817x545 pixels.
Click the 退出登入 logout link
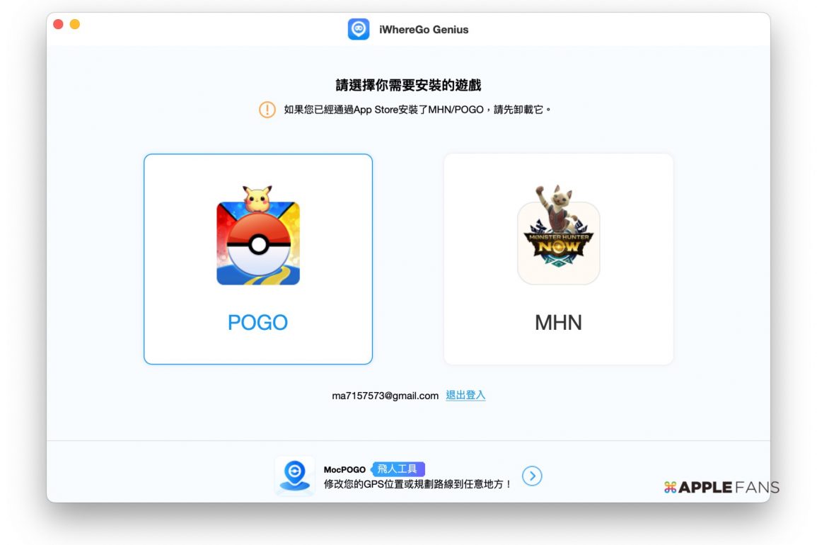tap(465, 396)
